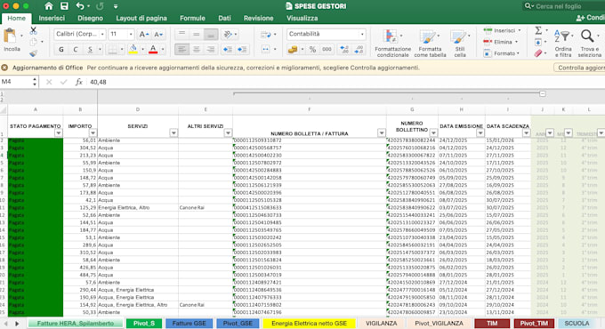Increase font size with A up icon
The image size is (605, 329).
[x=143, y=35]
